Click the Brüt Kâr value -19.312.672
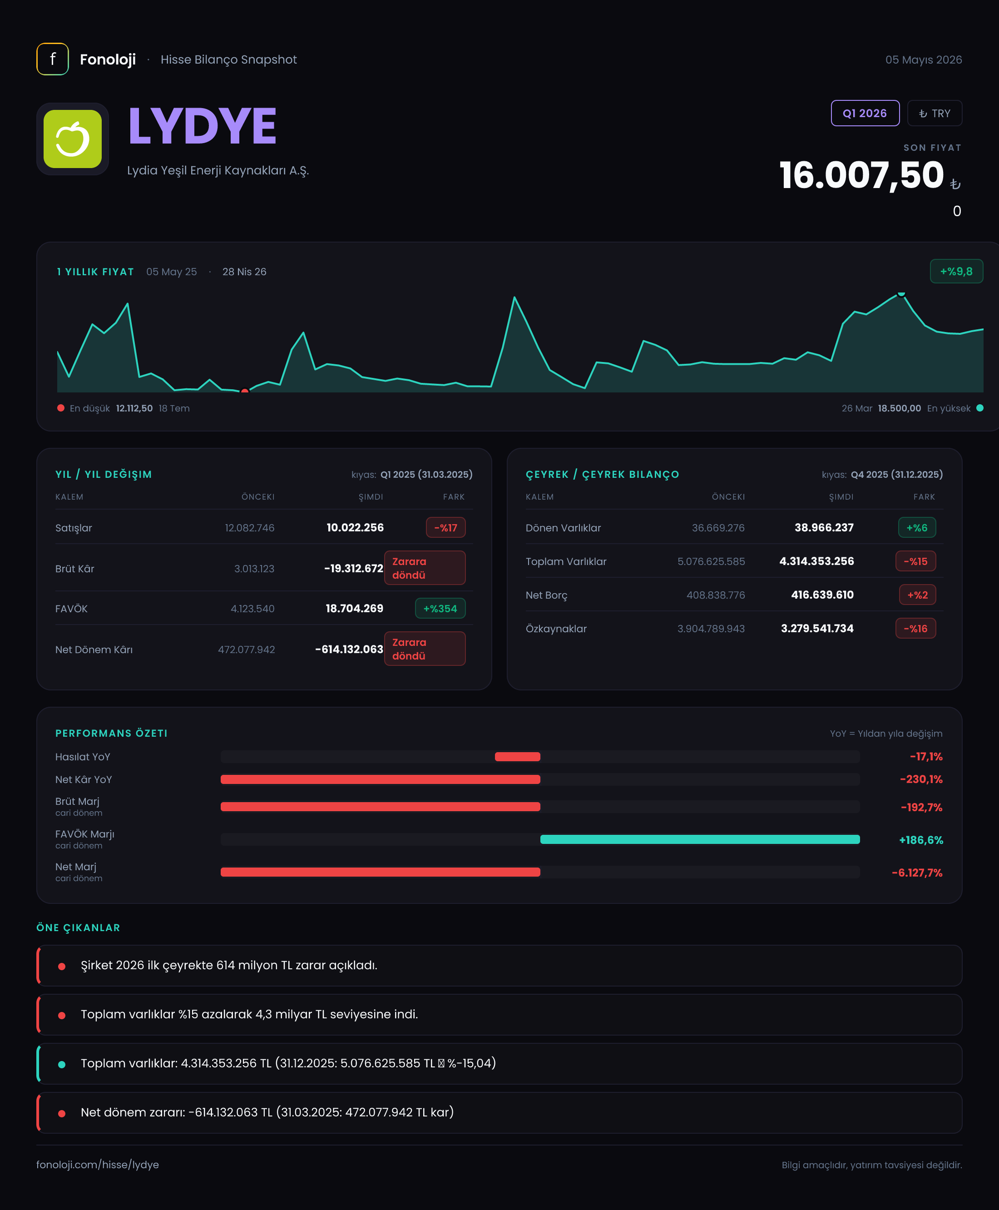 pyautogui.click(x=353, y=568)
